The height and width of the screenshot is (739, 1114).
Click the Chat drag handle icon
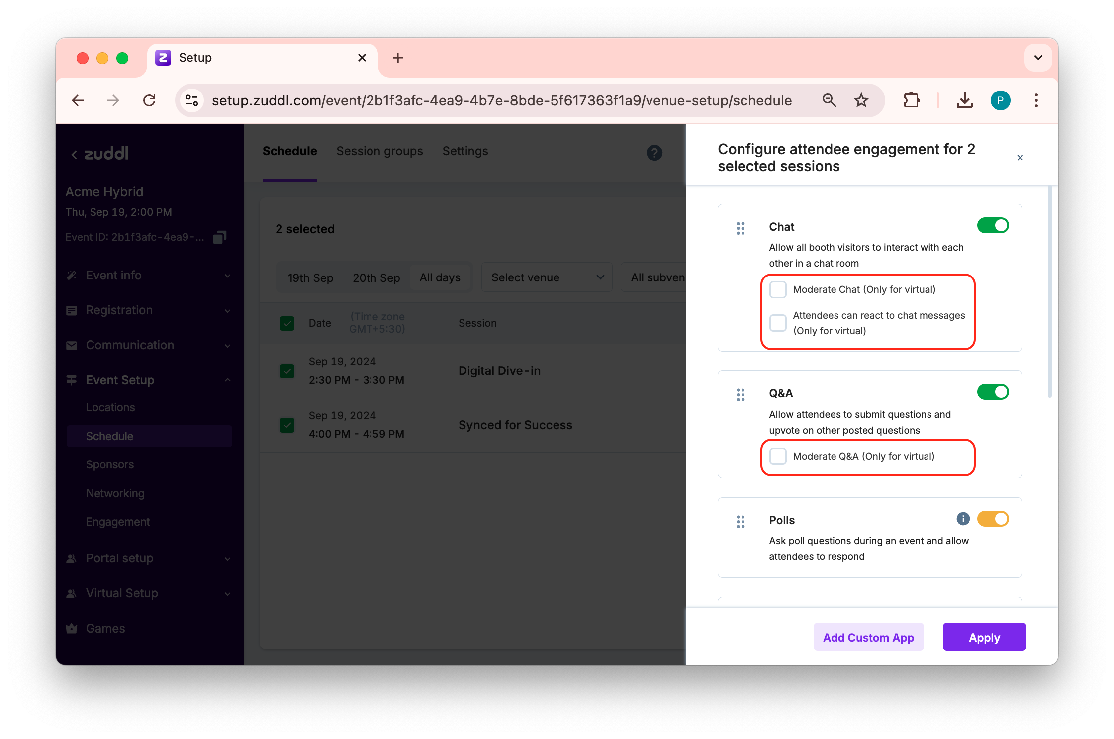(x=741, y=228)
